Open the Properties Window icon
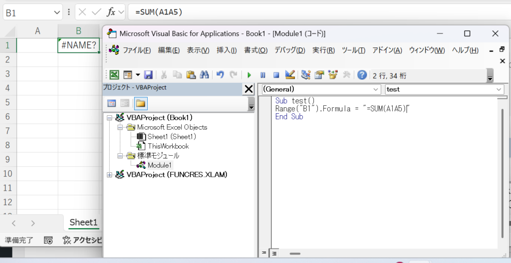The image size is (511, 263). [319, 75]
